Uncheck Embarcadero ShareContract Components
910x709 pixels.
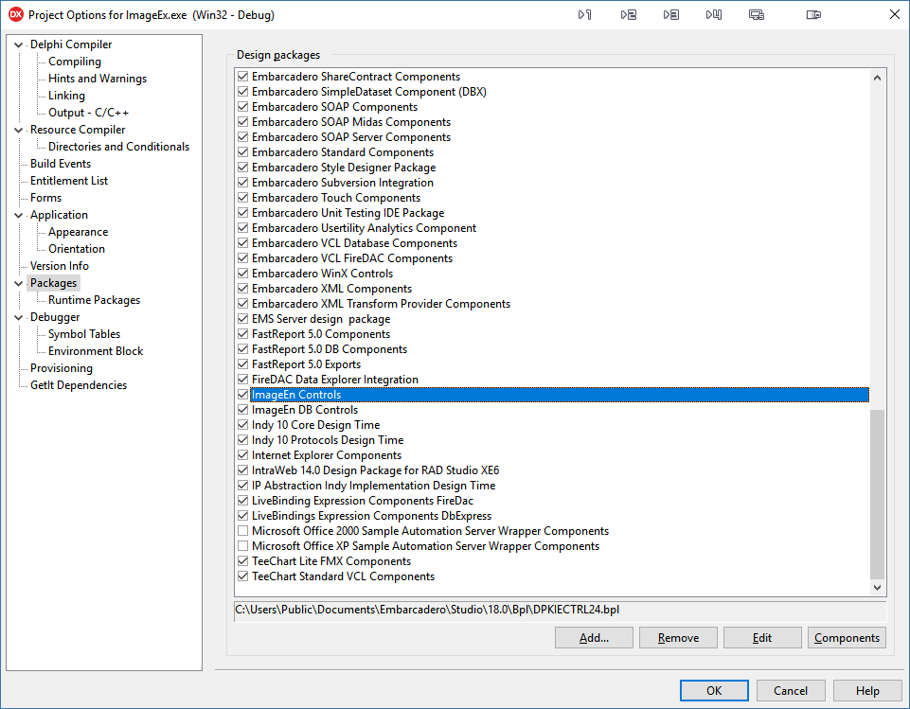coord(243,77)
